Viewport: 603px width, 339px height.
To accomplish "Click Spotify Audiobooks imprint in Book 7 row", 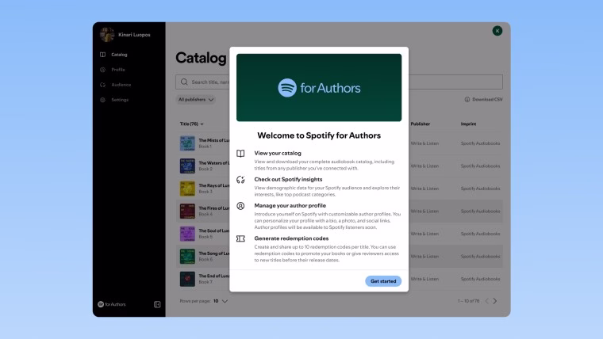I will pos(480,279).
